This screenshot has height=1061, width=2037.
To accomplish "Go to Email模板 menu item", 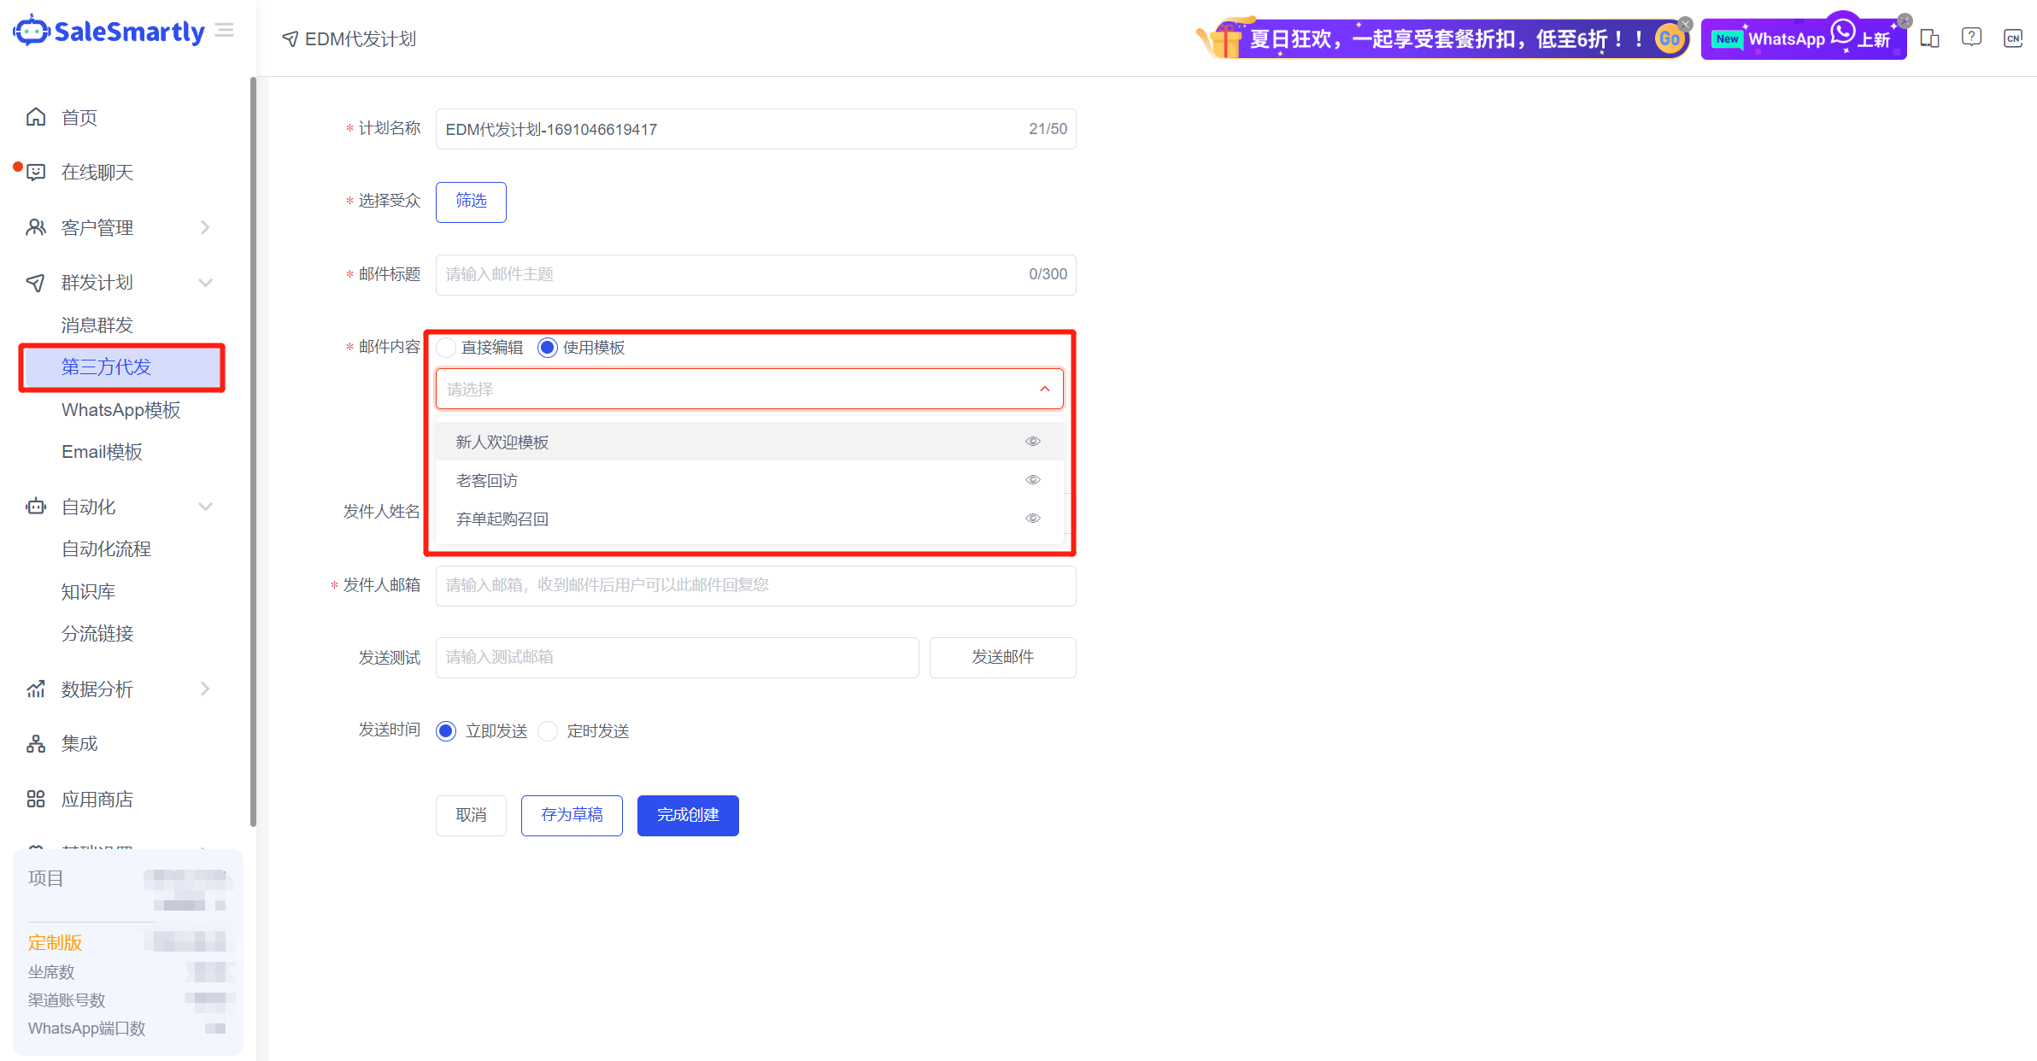I will [102, 452].
